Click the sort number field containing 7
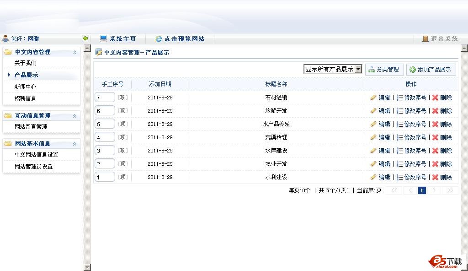The image size is (468, 271). click(105, 97)
